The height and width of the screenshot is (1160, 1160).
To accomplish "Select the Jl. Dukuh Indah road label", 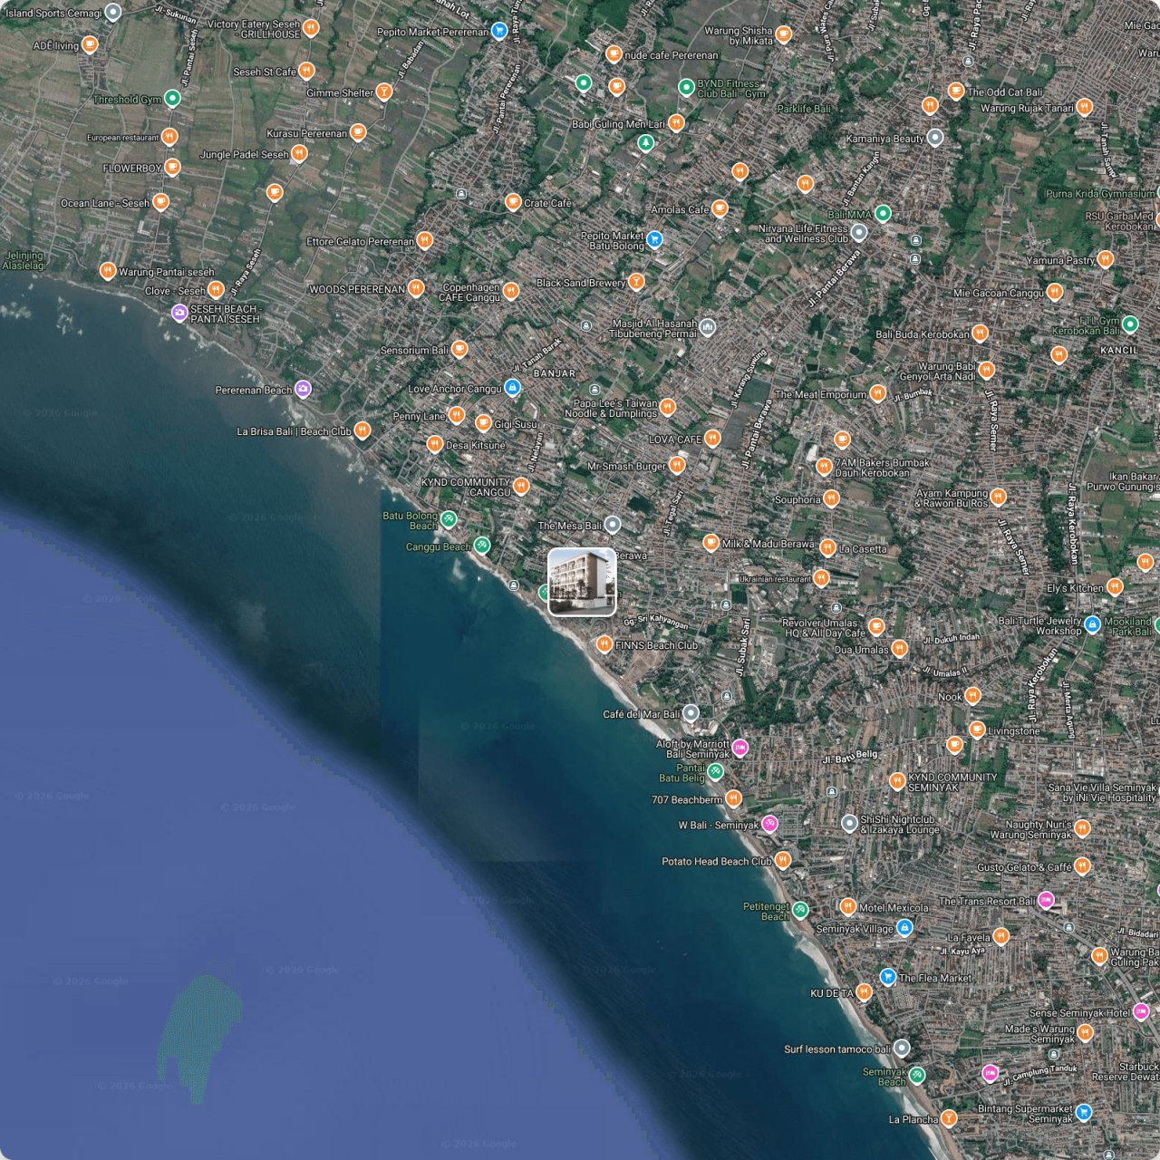I will [952, 640].
